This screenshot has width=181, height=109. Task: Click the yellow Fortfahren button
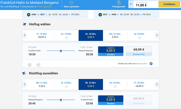tap(169, 4)
